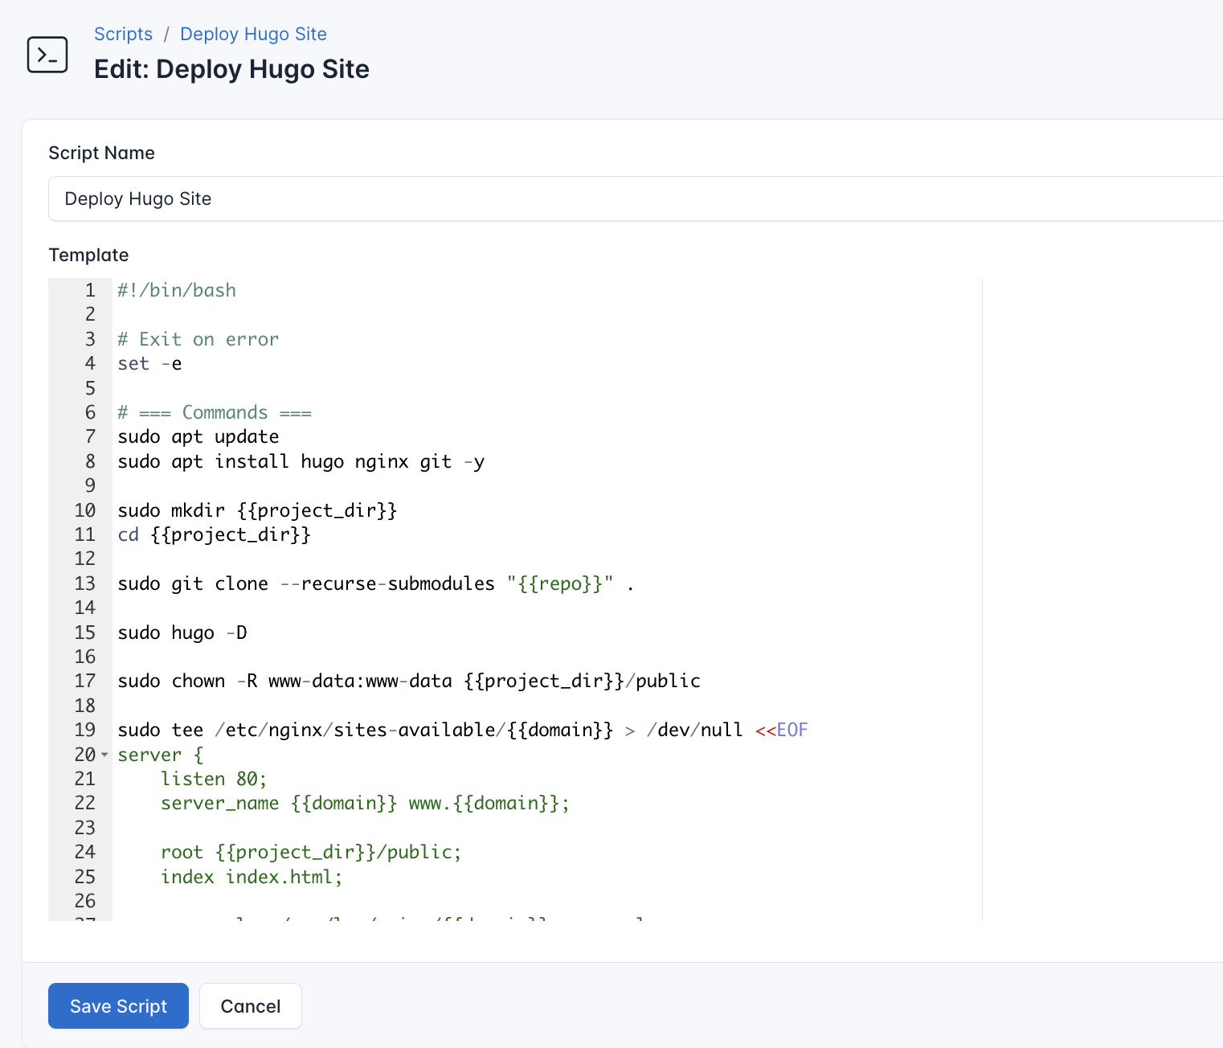Click the terminal icon next to the page title
This screenshot has height=1048, width=1223.
47,55
